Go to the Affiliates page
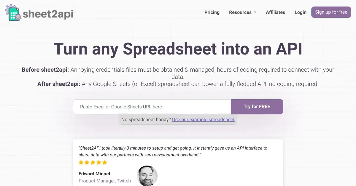The width and height of the screenshot is (356, 186). pyautogui.click(x=275, y=12)
